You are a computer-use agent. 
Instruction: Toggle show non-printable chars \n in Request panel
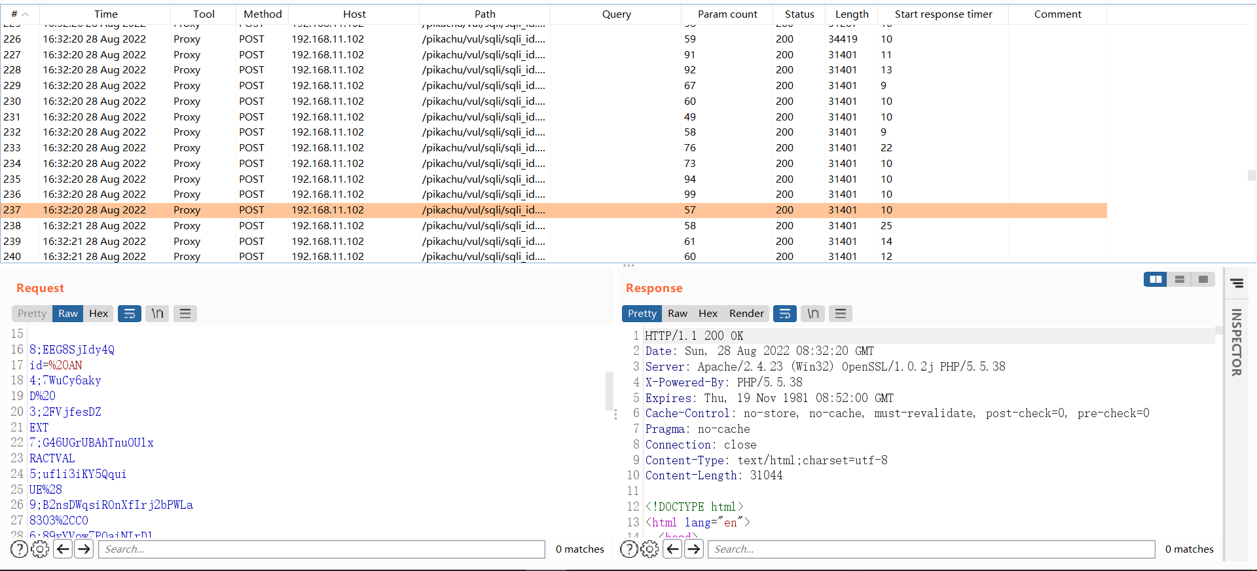tap(157, 314)
